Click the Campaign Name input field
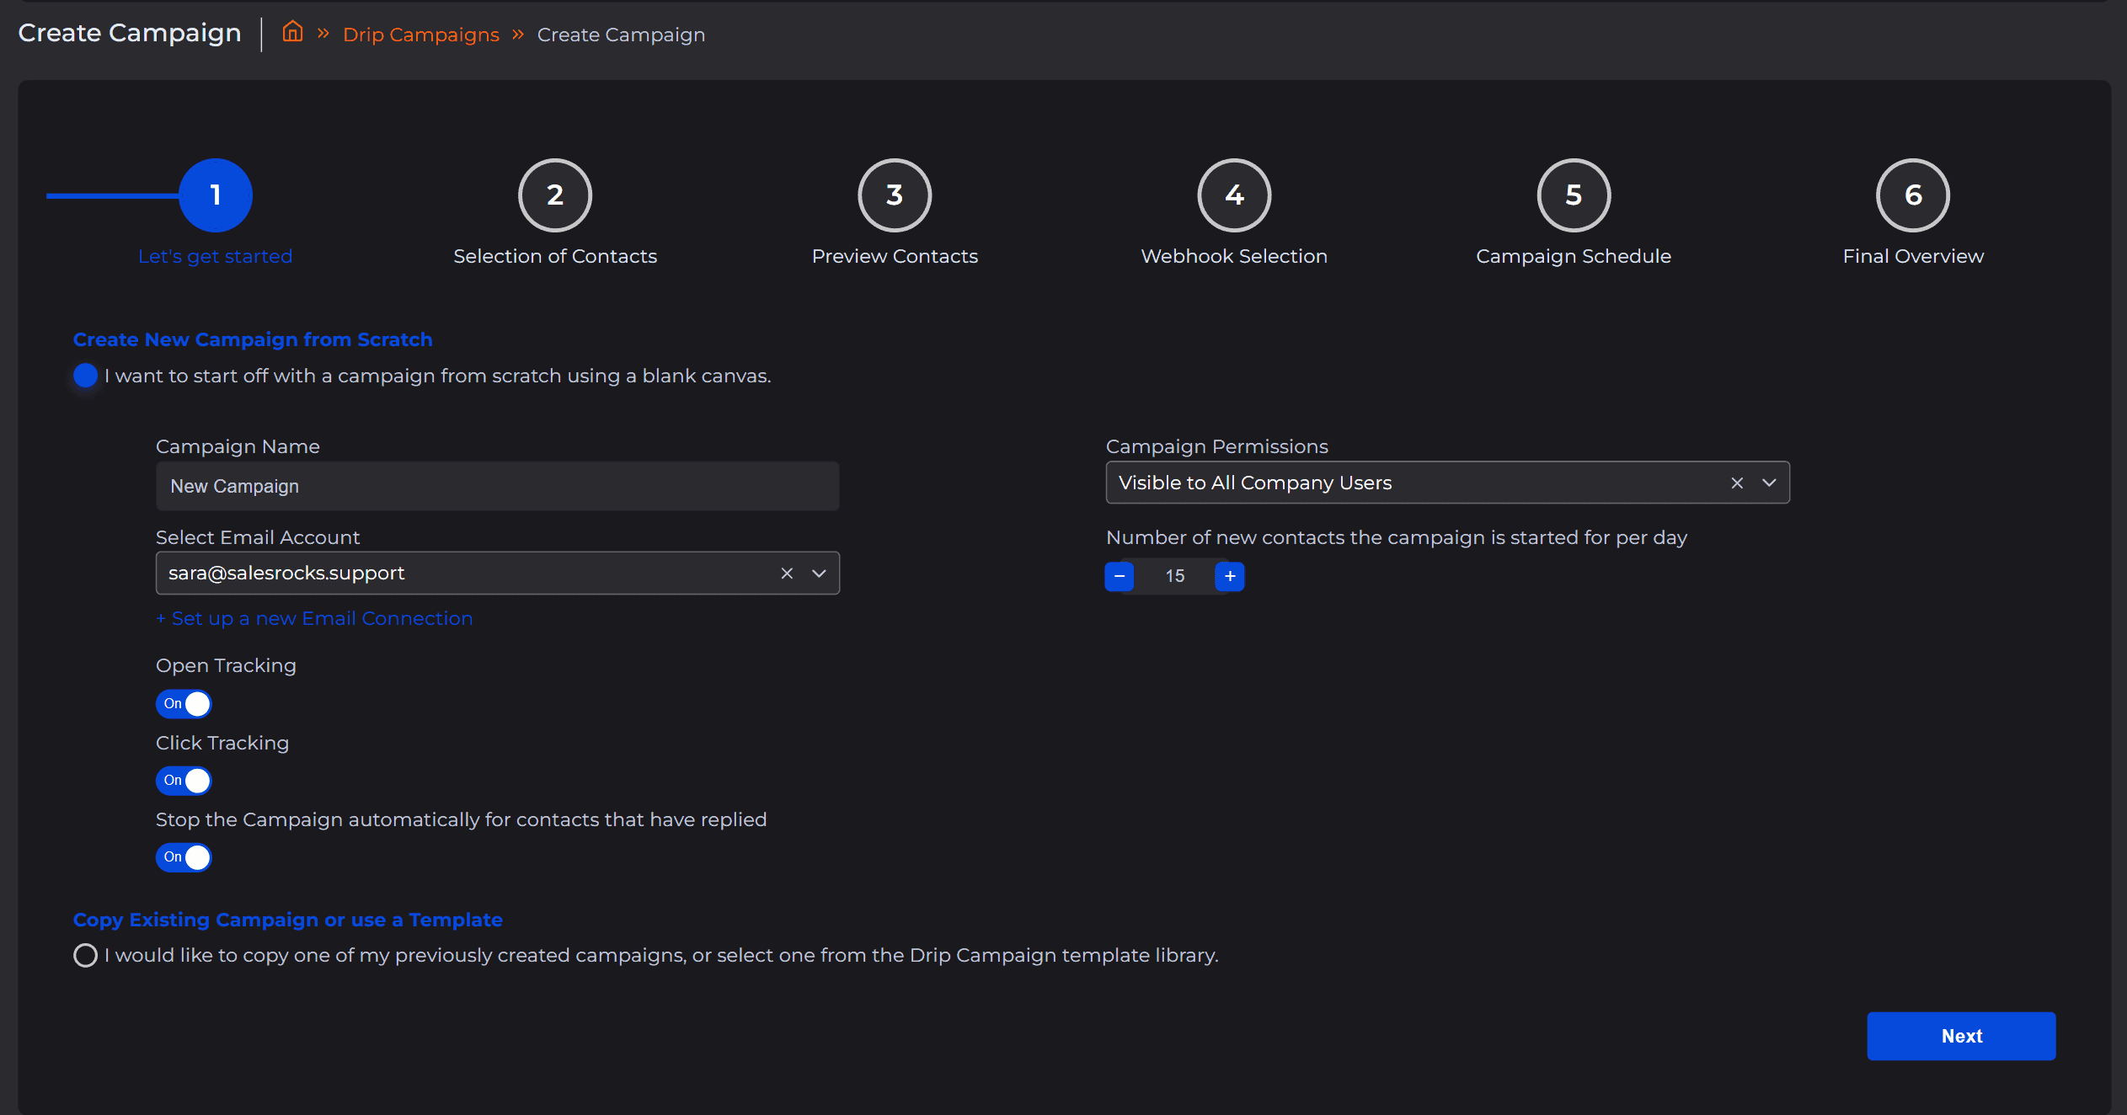 tap(497, 486)
